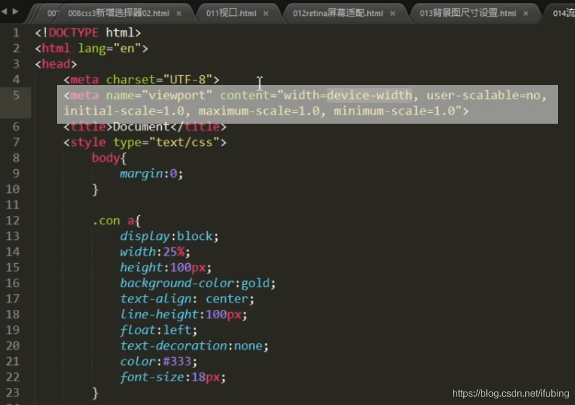The height and width of the screenshot is (405, 575).
Task: Click the right tab-scroll arrow
Action: coord(15,12)
